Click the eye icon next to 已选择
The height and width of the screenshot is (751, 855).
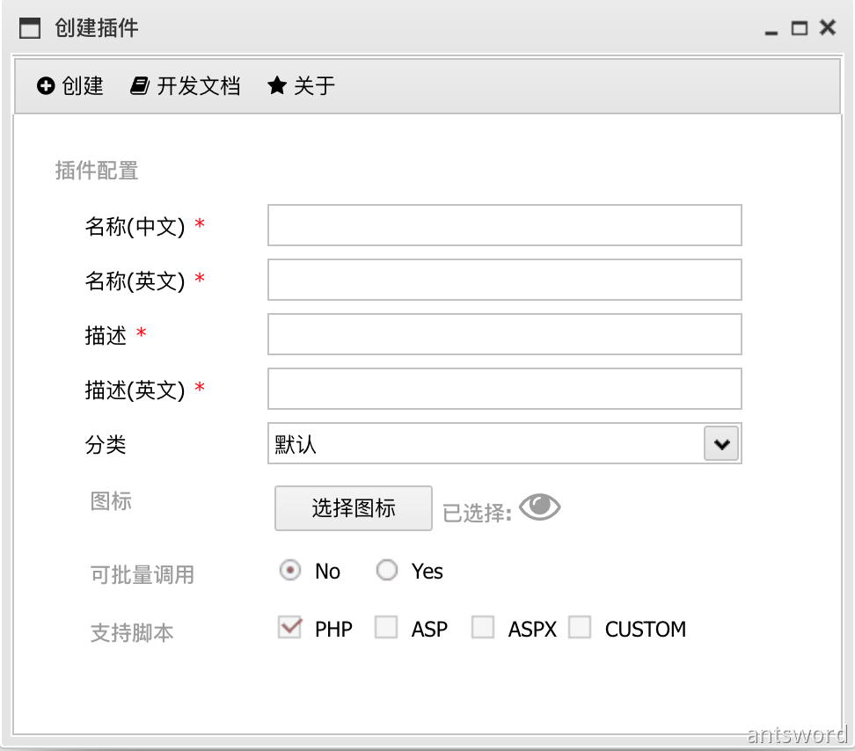click(x=539, y=507)
